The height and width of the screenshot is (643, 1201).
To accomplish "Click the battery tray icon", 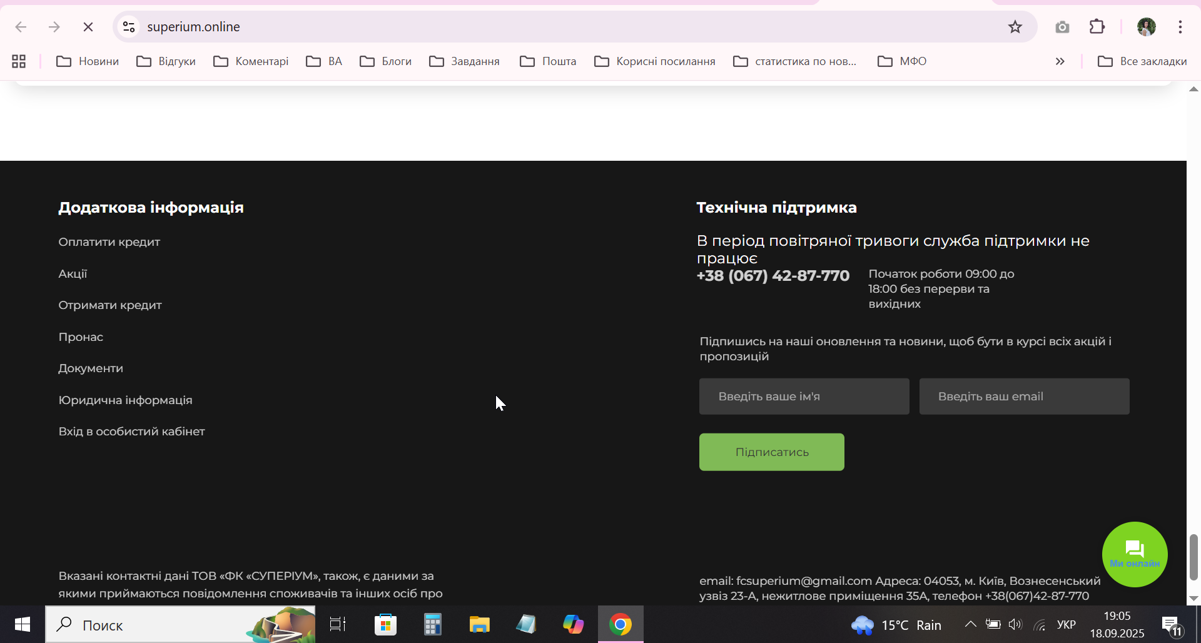I will point(993,624).
